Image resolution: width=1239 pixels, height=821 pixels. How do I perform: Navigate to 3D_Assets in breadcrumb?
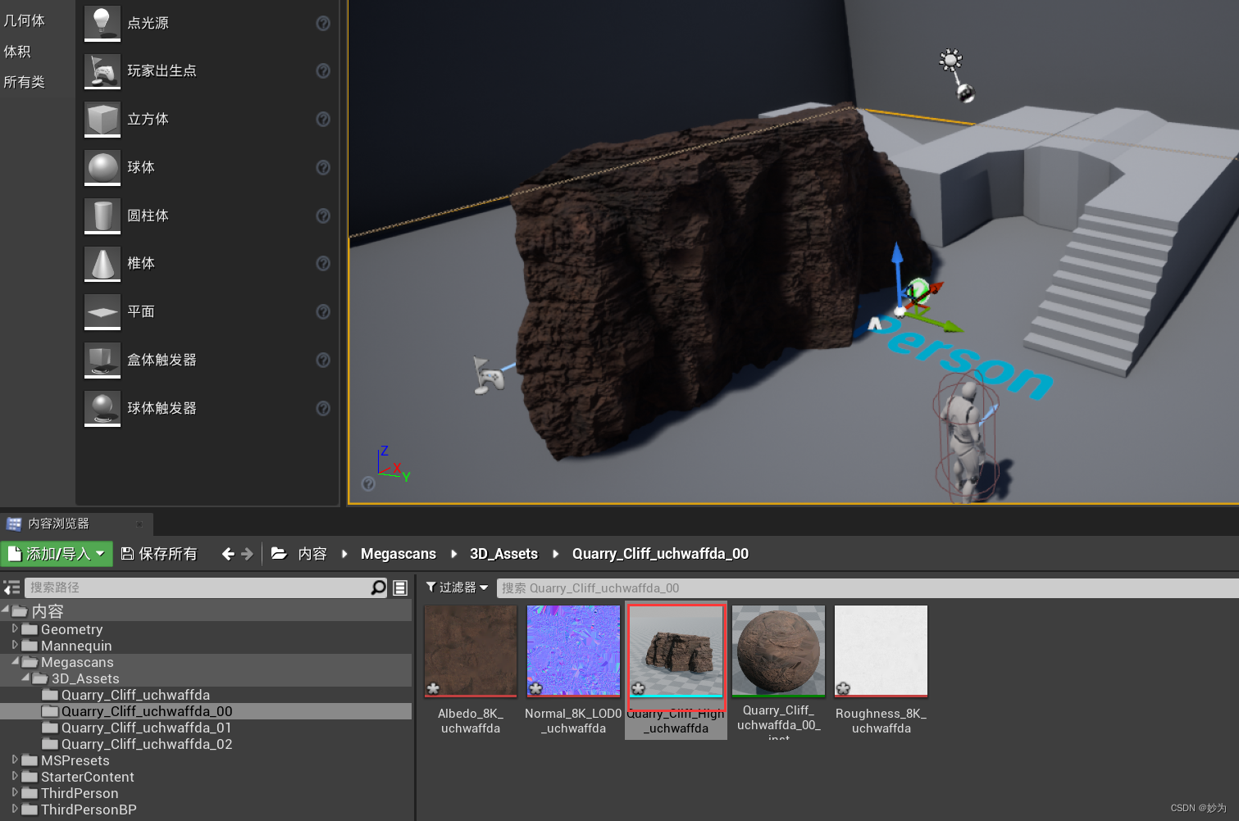point(503,554)
